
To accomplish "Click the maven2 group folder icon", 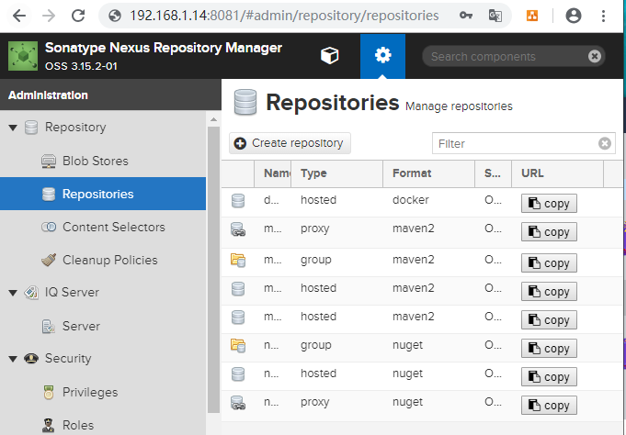I will [x=238, y=261].
